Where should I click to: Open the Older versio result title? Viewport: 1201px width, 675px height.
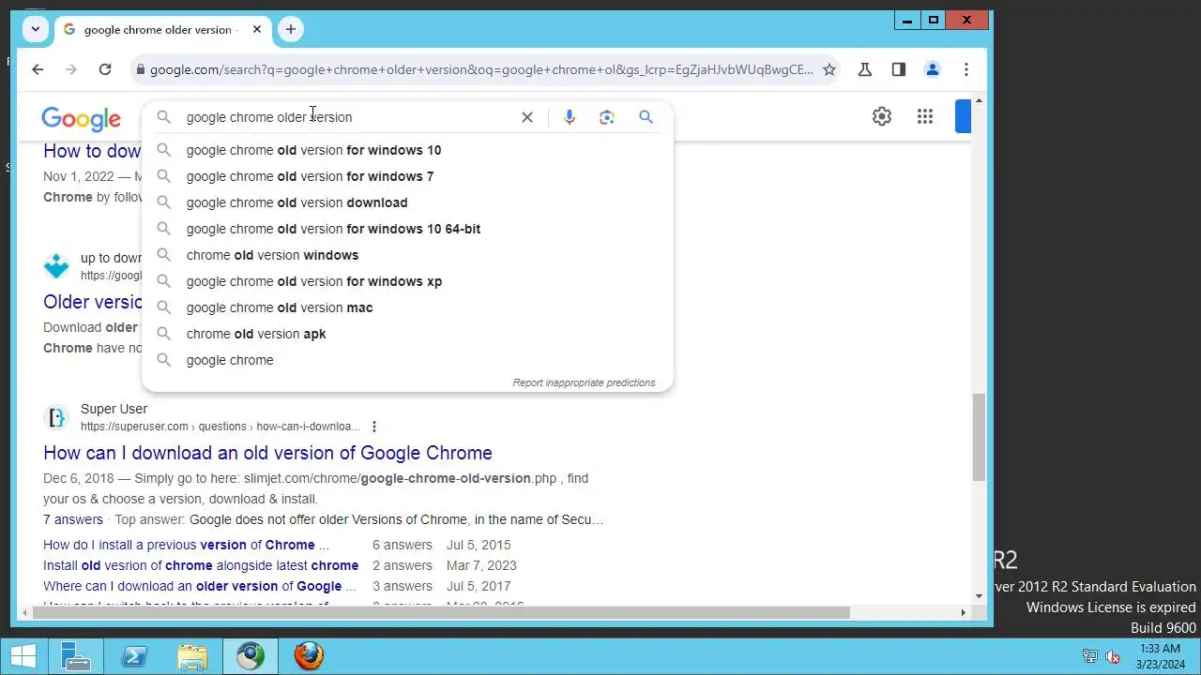[x=93, y=302]
